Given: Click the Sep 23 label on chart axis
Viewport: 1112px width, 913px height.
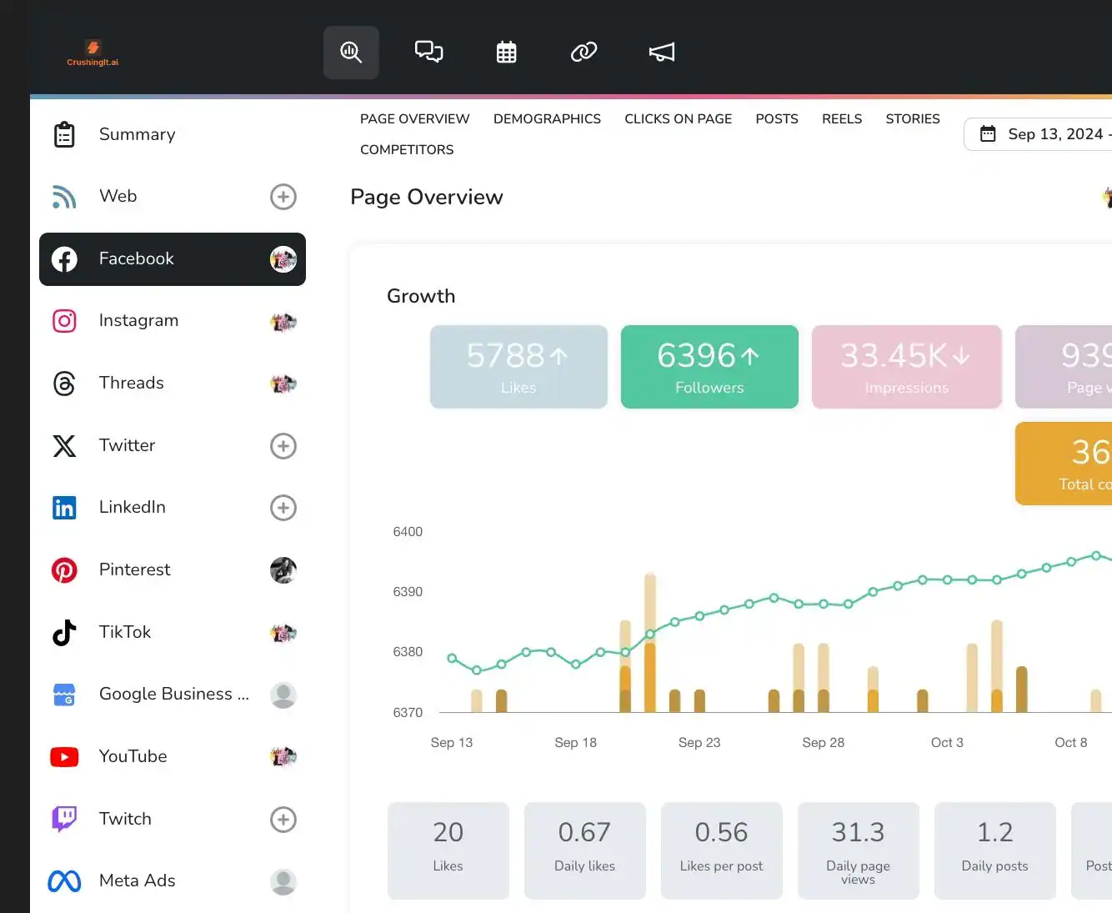Looking at the screenshot, I should pyautogui.click(x=699, y=743).
